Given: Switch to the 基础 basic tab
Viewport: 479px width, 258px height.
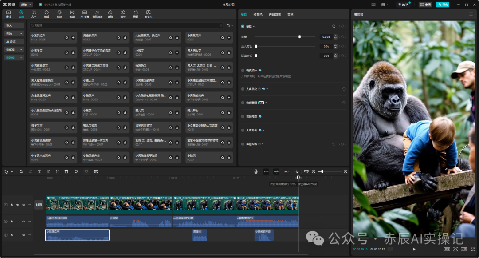Looking at the screenshot, I should tap(244, 14).
